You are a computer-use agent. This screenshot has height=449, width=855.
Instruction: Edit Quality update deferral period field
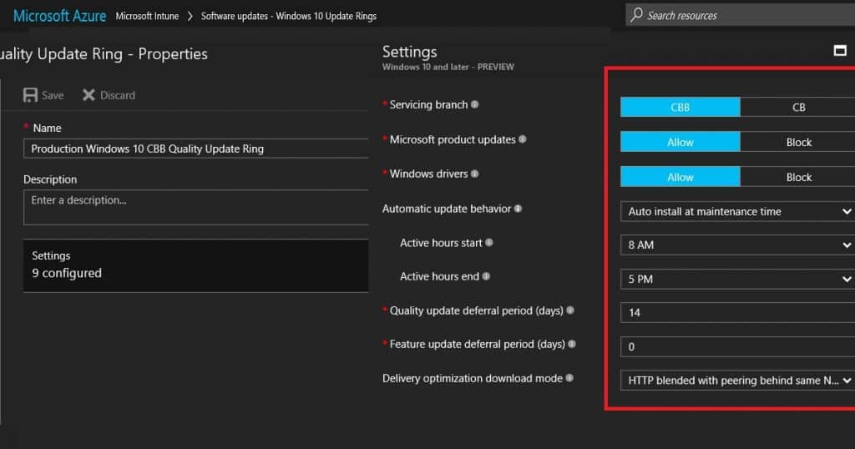pyautogui.click(x=737, y=313)
